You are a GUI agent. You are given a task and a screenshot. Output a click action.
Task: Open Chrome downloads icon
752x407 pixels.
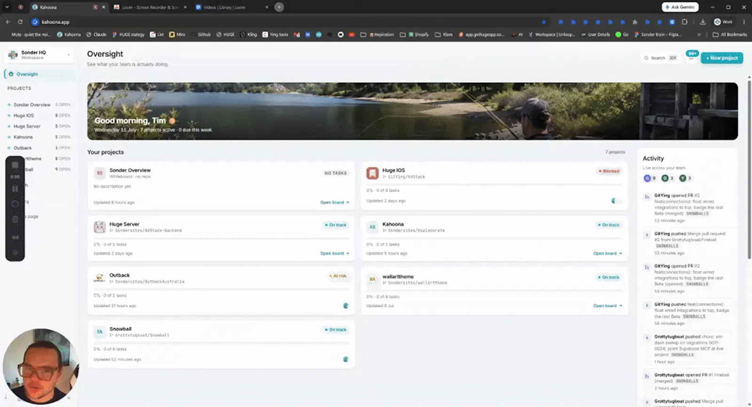[x=703, y=22]
